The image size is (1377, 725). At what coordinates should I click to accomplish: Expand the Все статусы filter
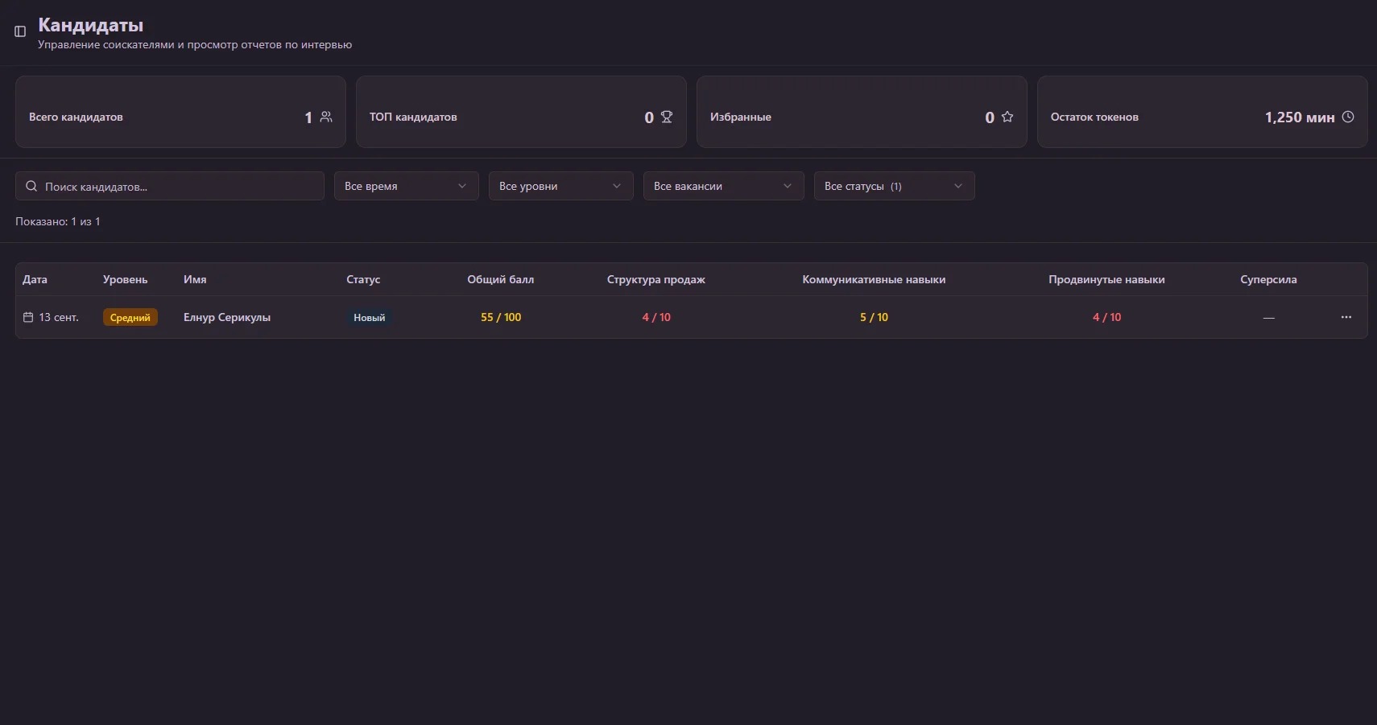coord(894,186)
